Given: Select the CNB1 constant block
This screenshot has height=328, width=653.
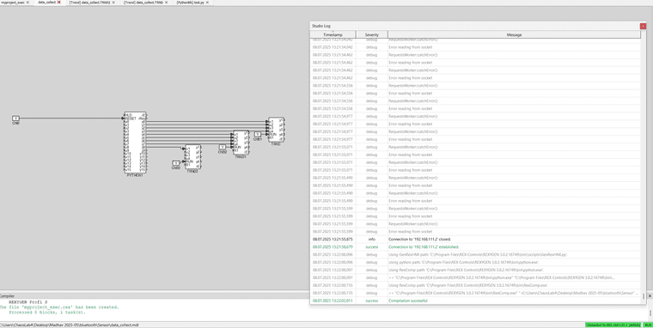Looking at the screenshot, I should pyautogui.click(x=258, y=134).
